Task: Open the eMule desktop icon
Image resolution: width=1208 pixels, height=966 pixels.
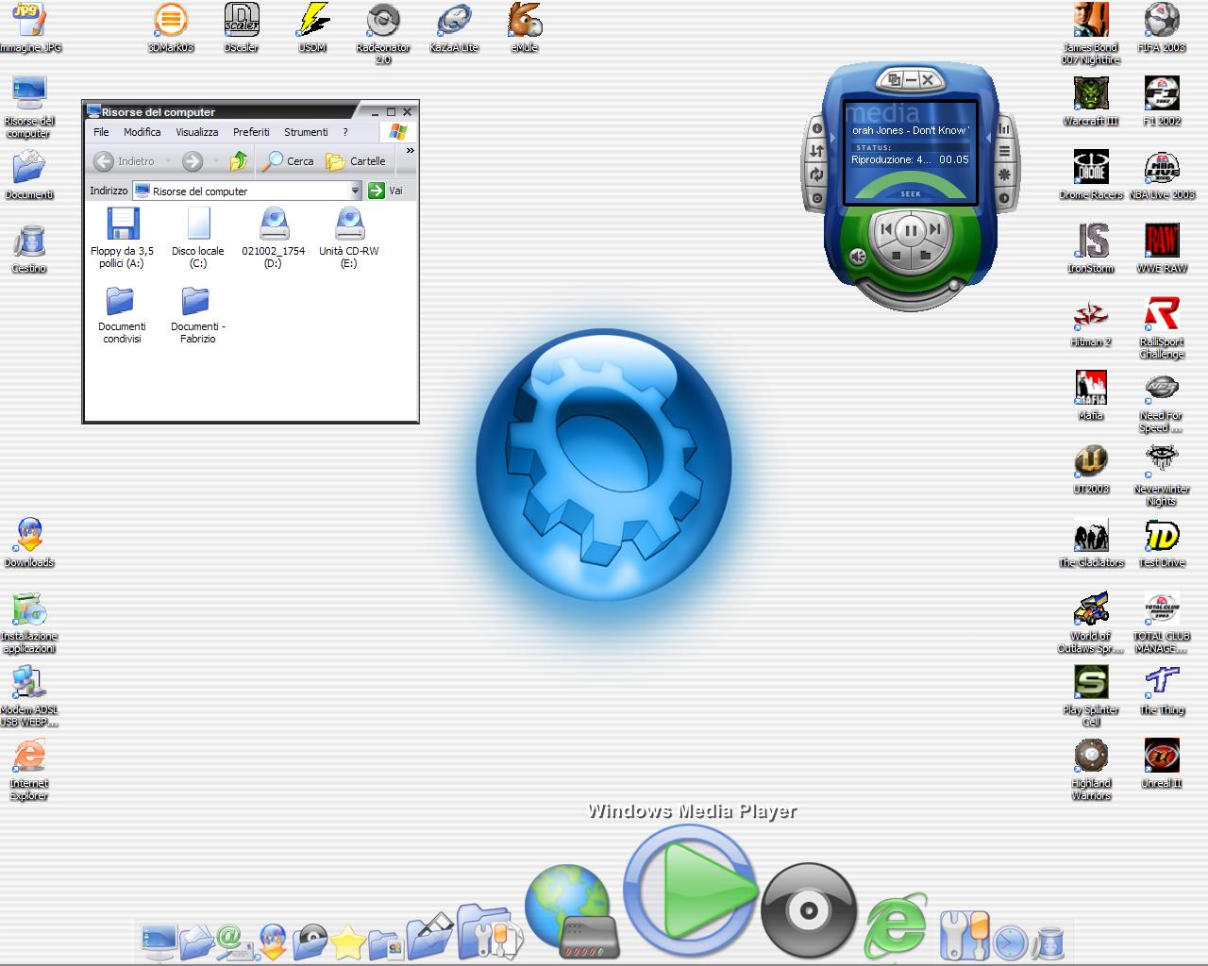Action: click(x=525, y=27)
